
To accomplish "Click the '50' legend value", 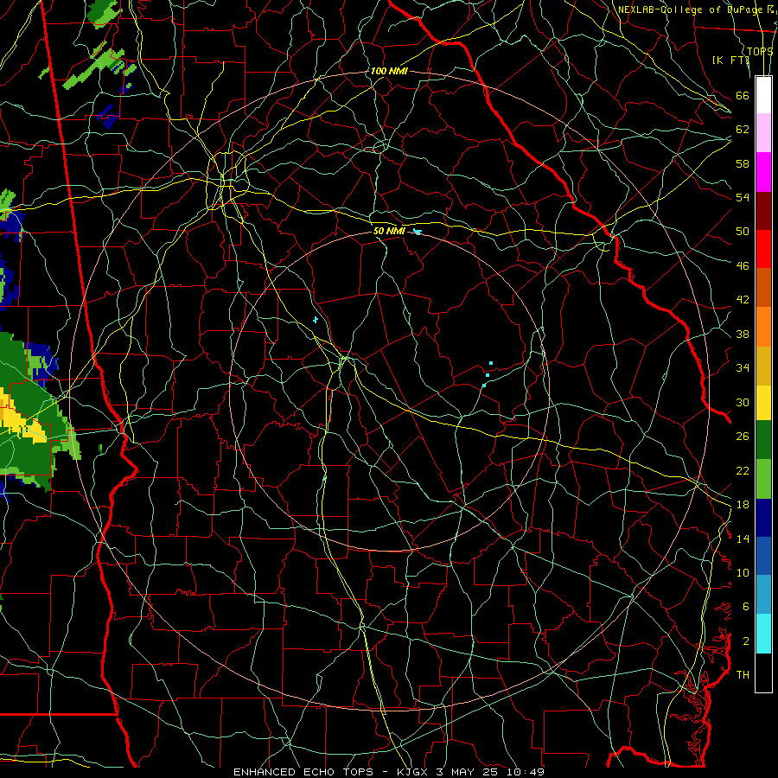I will coord(743,232).
